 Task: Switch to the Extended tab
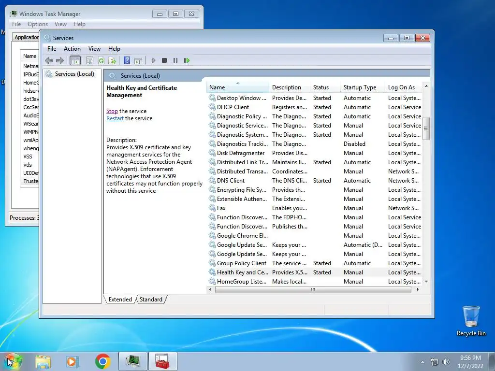tap(120, 300)
